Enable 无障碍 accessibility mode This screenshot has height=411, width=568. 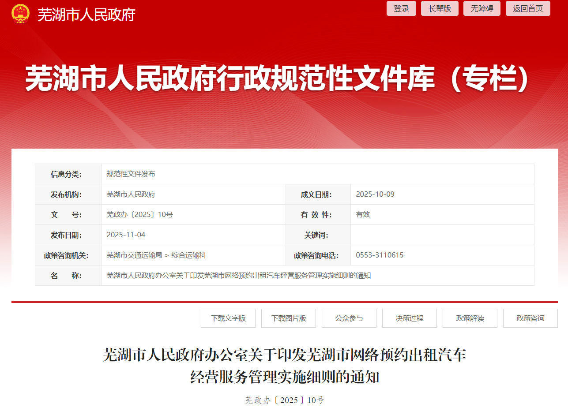pos(482,8)
